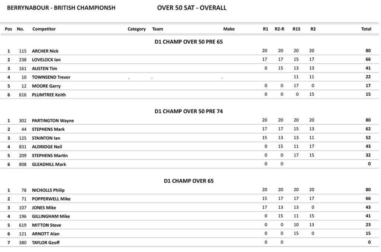381x252 pixels.
Task: Click the D1 CHAMP OVER 50 PRE 65 heading
Action: pos(189,42)
